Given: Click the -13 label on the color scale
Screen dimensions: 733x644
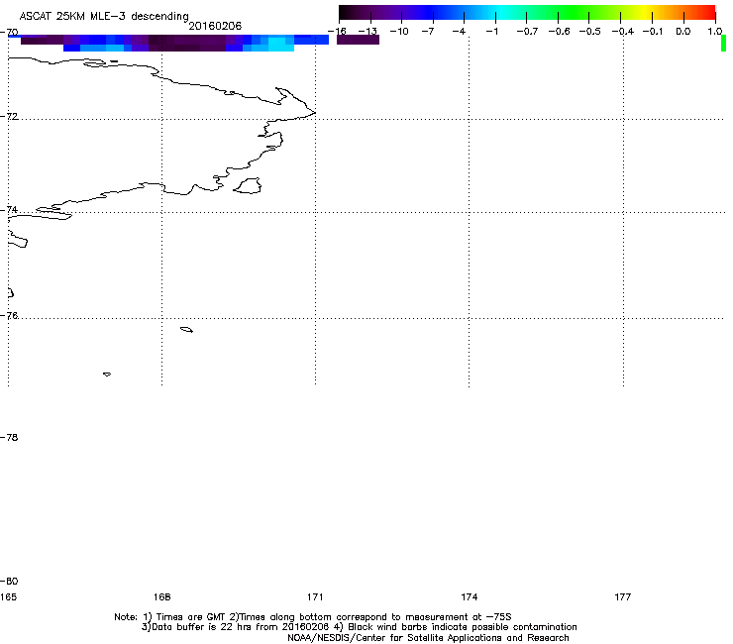Looking at the screenshot, I should point(367,32).
